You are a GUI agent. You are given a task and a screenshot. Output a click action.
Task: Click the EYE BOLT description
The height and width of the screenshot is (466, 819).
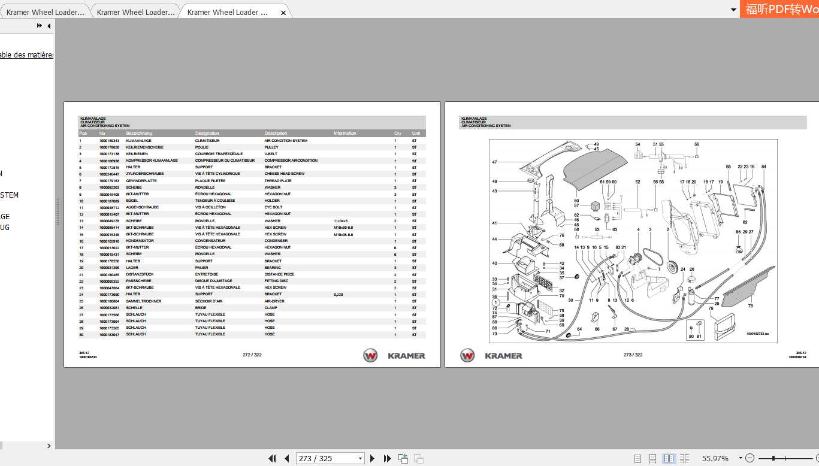273,207
